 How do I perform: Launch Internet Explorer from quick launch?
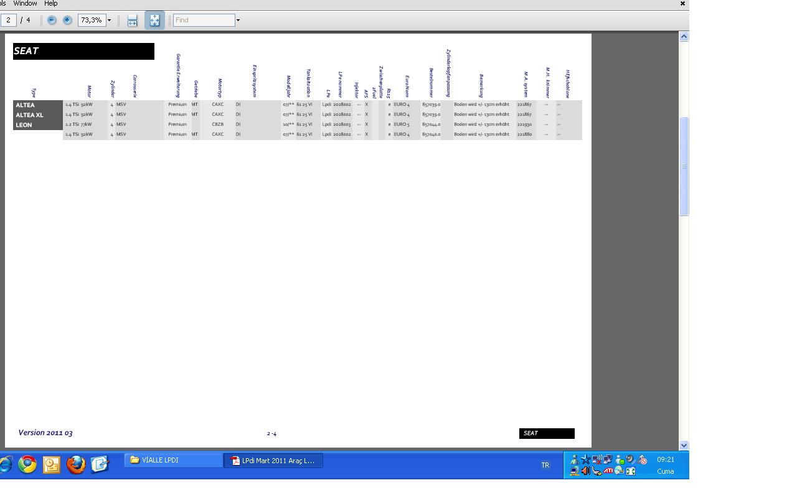click(x=5, y=464)
